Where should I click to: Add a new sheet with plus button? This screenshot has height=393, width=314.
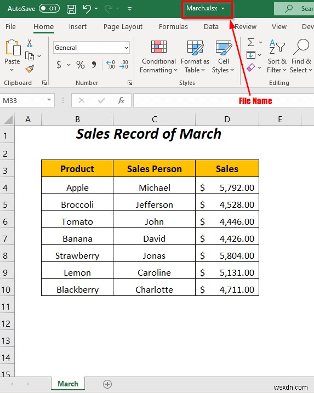click(107, 384)
